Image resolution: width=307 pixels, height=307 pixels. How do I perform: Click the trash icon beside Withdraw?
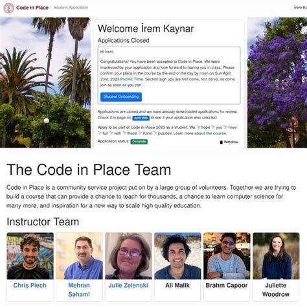click(221, 142)
